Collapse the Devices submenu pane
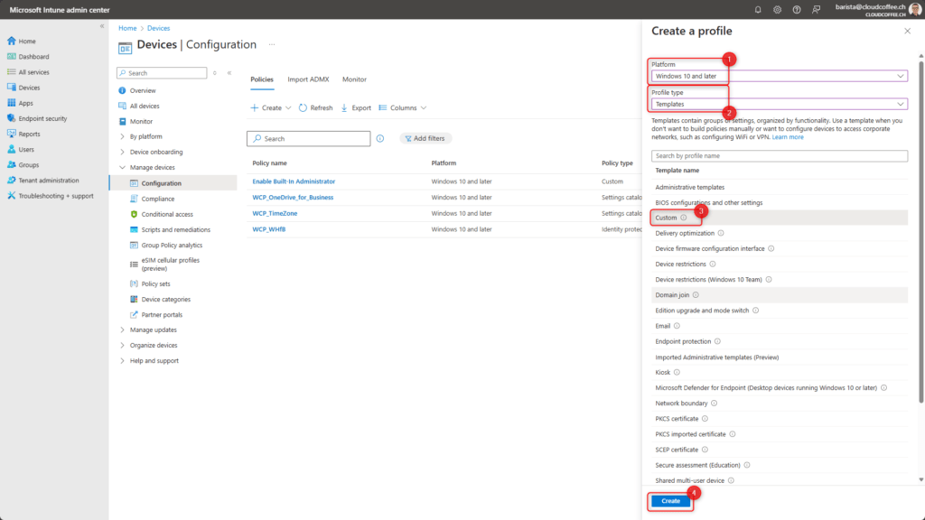The image size is (925, 520). (229, 73)
